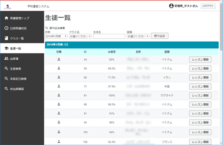This screenshot has height=145, width=223.
Task: Click the graduation cap icon beside 生徒一覧
Action: (6, 48)
